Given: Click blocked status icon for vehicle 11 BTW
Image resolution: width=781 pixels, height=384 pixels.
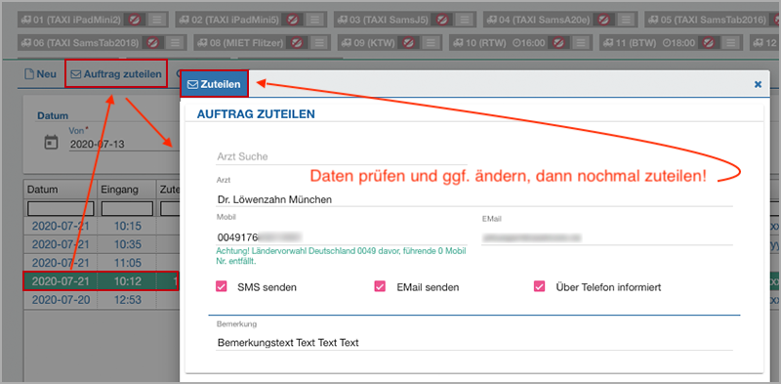Looking at the screenshot, I should click(x=708, y=43).
